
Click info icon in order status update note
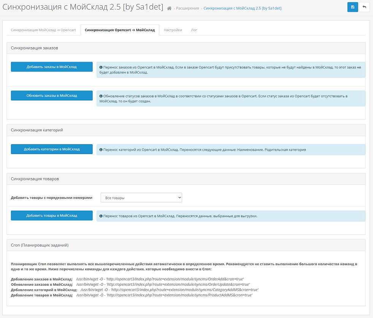(101, 96)
